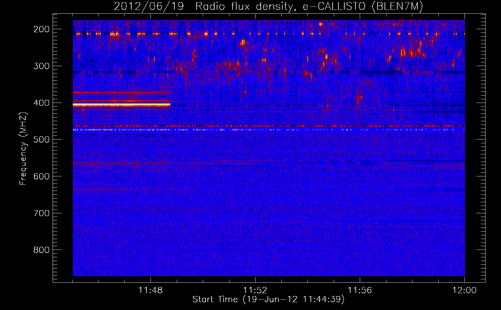
Task: Click the 12:00 time tick label
Action: pyautogui.click(x=464, y=290)
